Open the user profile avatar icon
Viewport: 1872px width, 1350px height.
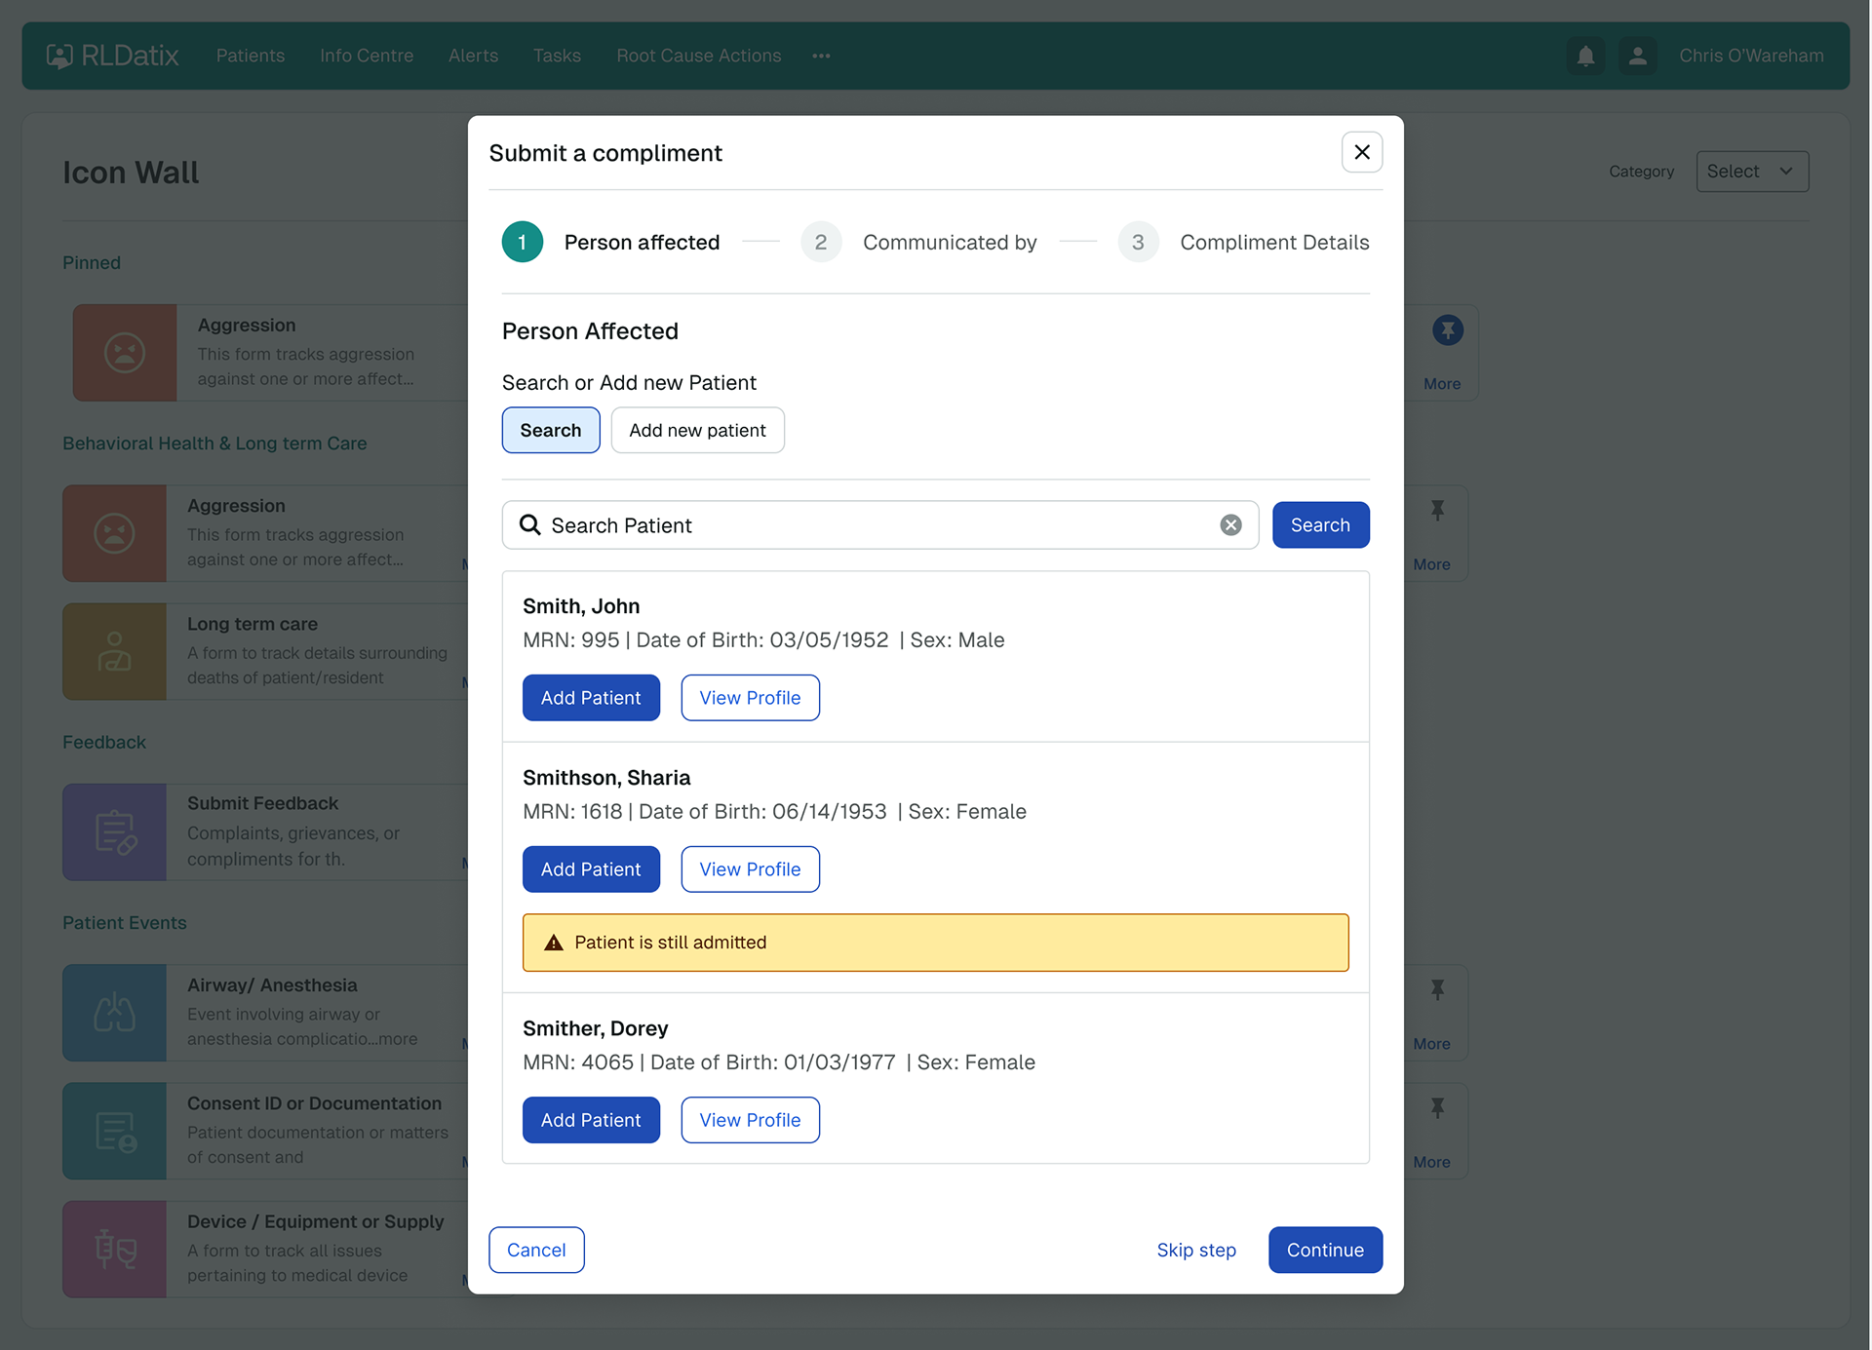pos(1638,56)
